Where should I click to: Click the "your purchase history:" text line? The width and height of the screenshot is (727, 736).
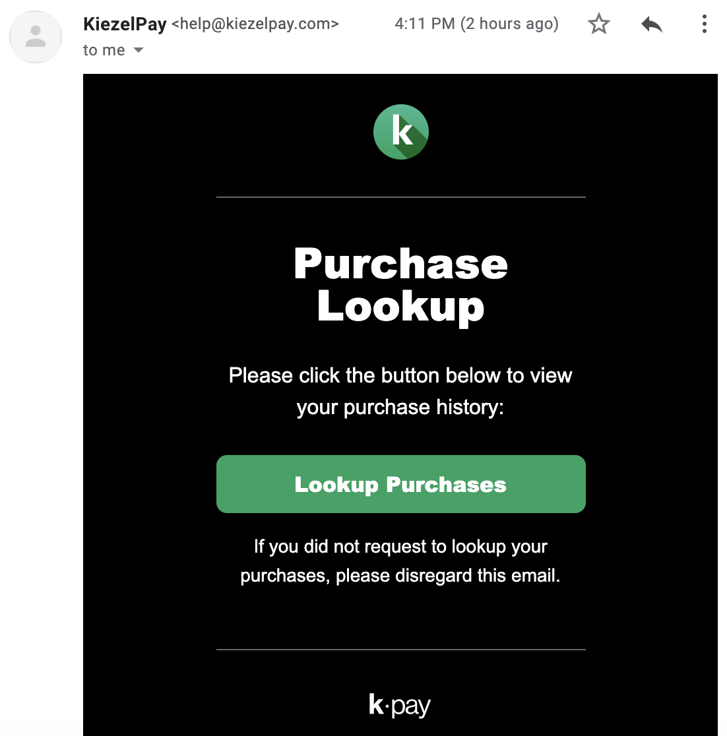(400, 407)
